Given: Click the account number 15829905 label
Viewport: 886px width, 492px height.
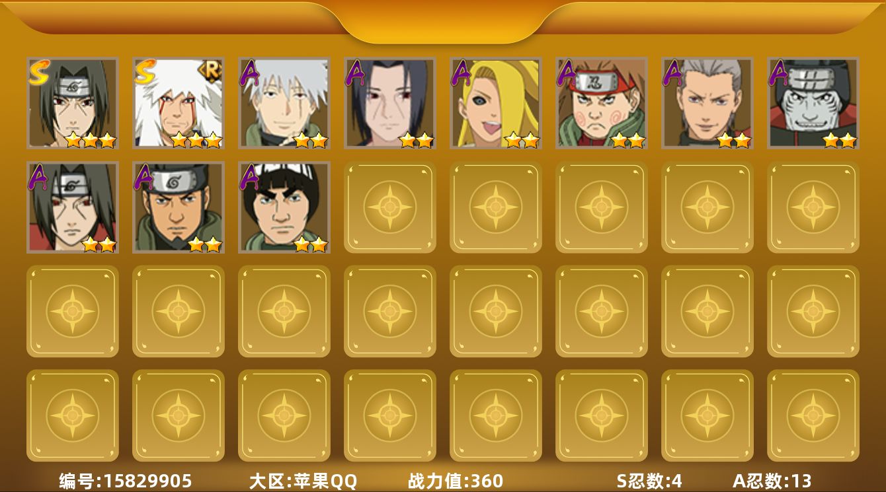Looking at the screenshot, I should click(126, 481).
